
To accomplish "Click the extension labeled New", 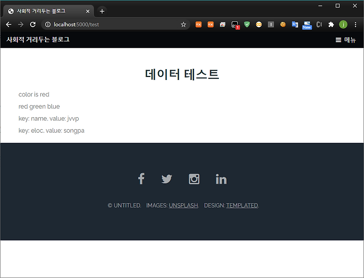I will (x=307, y=25).
